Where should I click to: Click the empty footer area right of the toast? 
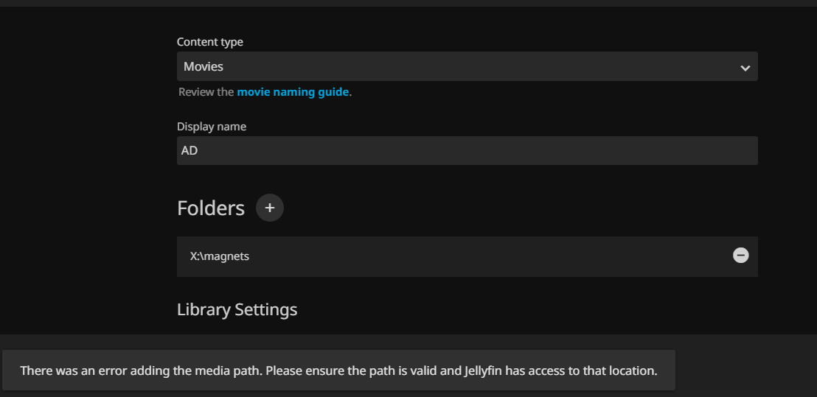745,368
